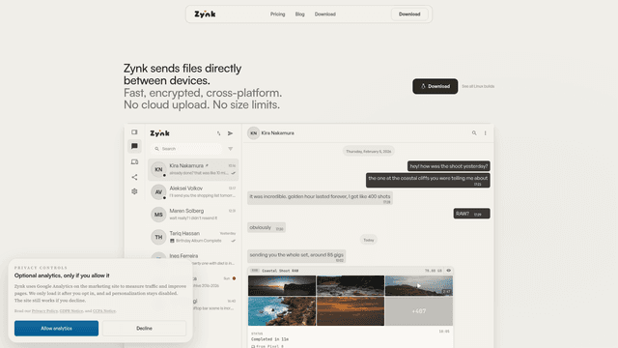This screenshot has width=618, height=348.
Task: Click the send paper-plane icon
Action: [230, 133]
